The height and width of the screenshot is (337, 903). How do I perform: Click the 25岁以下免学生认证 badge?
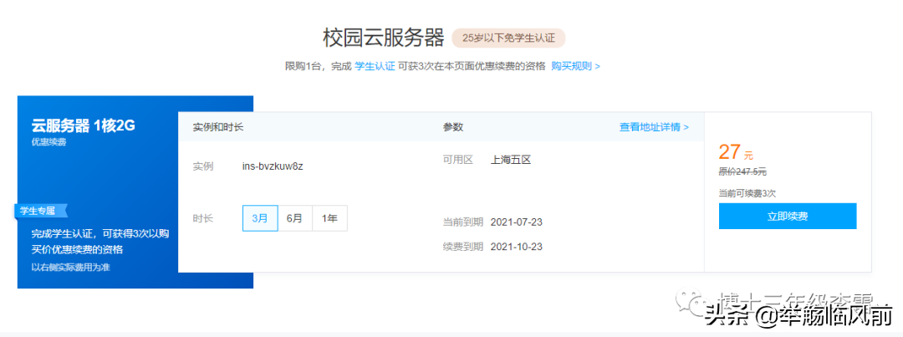pyautogui.click(x=508, y=38)
